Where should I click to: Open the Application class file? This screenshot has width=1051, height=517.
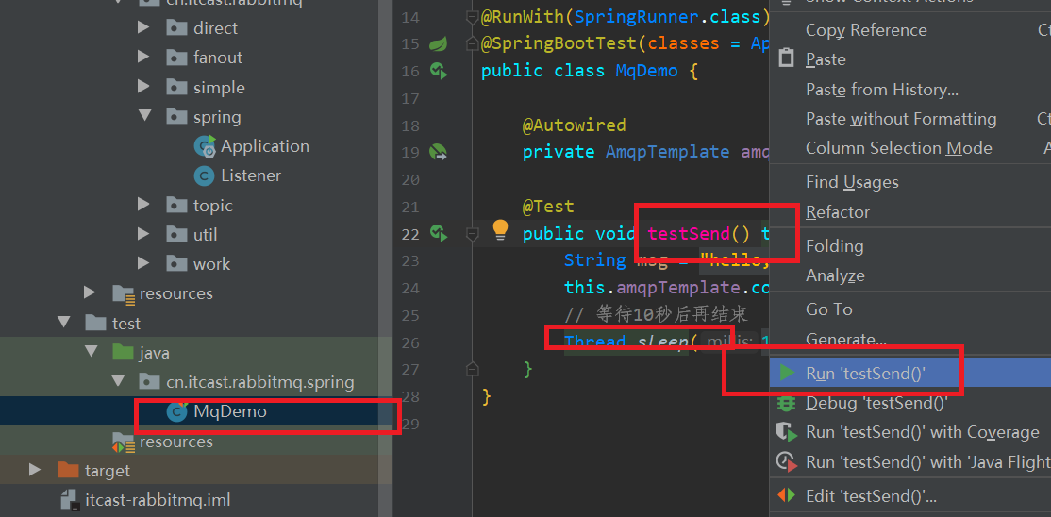(x=265, y=146)
